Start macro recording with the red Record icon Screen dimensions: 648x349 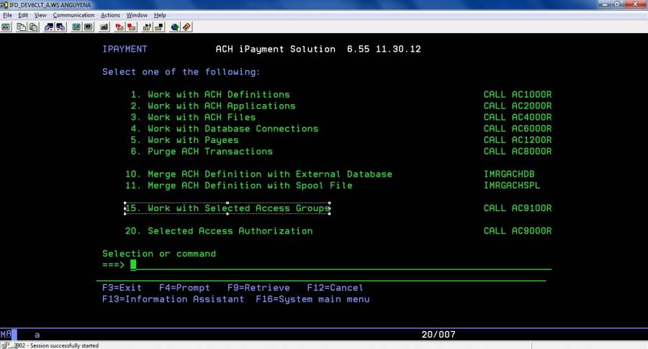coord(120,27)
